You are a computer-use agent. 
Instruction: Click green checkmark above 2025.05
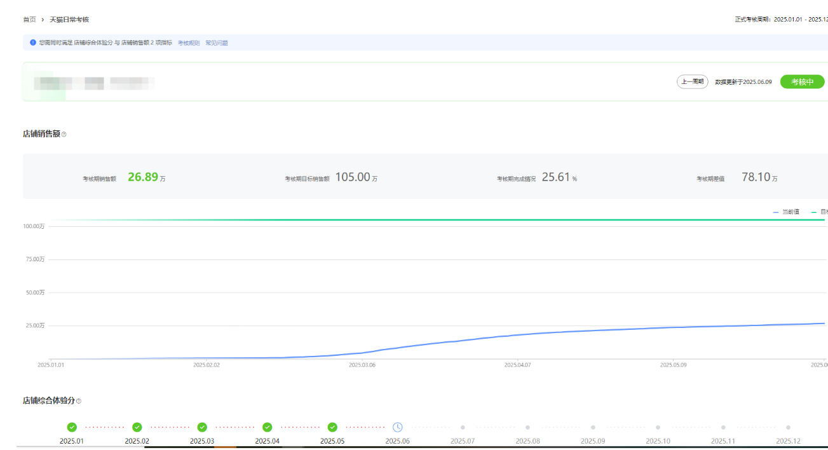[332, 427]
